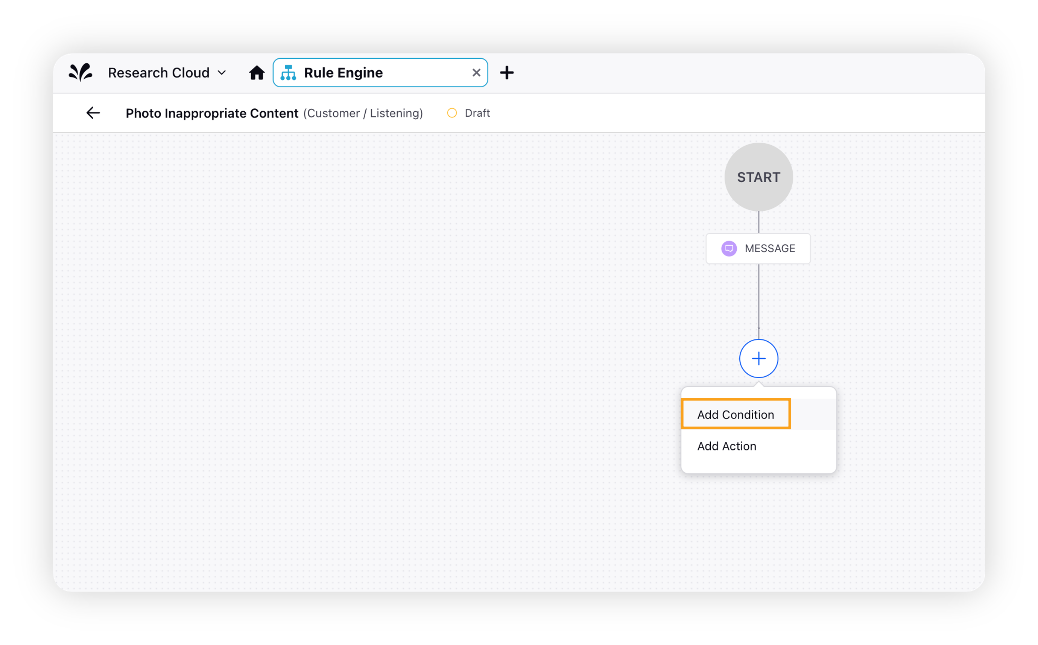The width and height of the screenshot is (1038, 645).
Task: Go to the home icon
Action: point(257,73)
